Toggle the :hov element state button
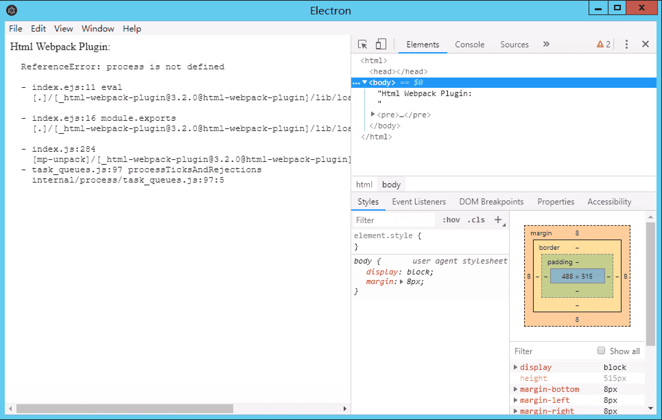 (451, 220)
